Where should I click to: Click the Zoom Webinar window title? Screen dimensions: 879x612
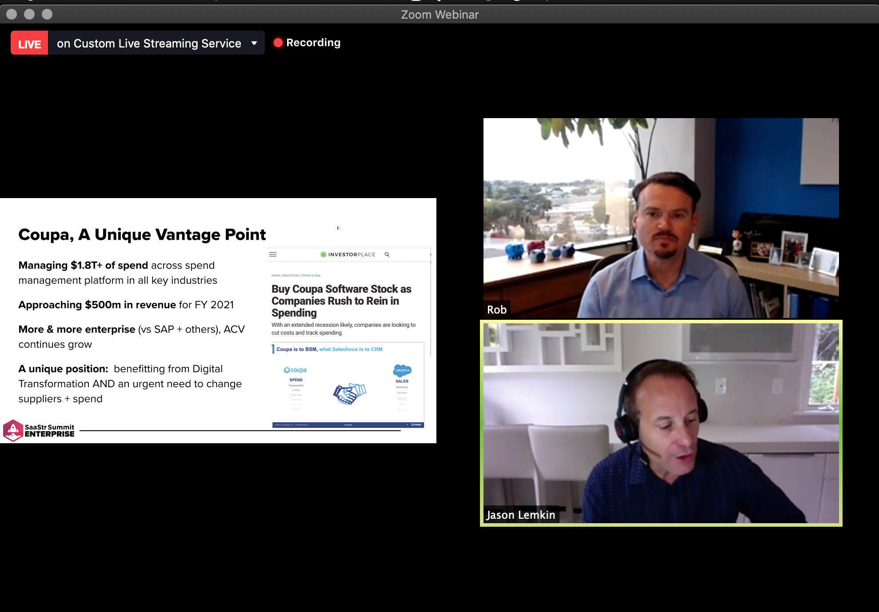click(x=439, y=15)
